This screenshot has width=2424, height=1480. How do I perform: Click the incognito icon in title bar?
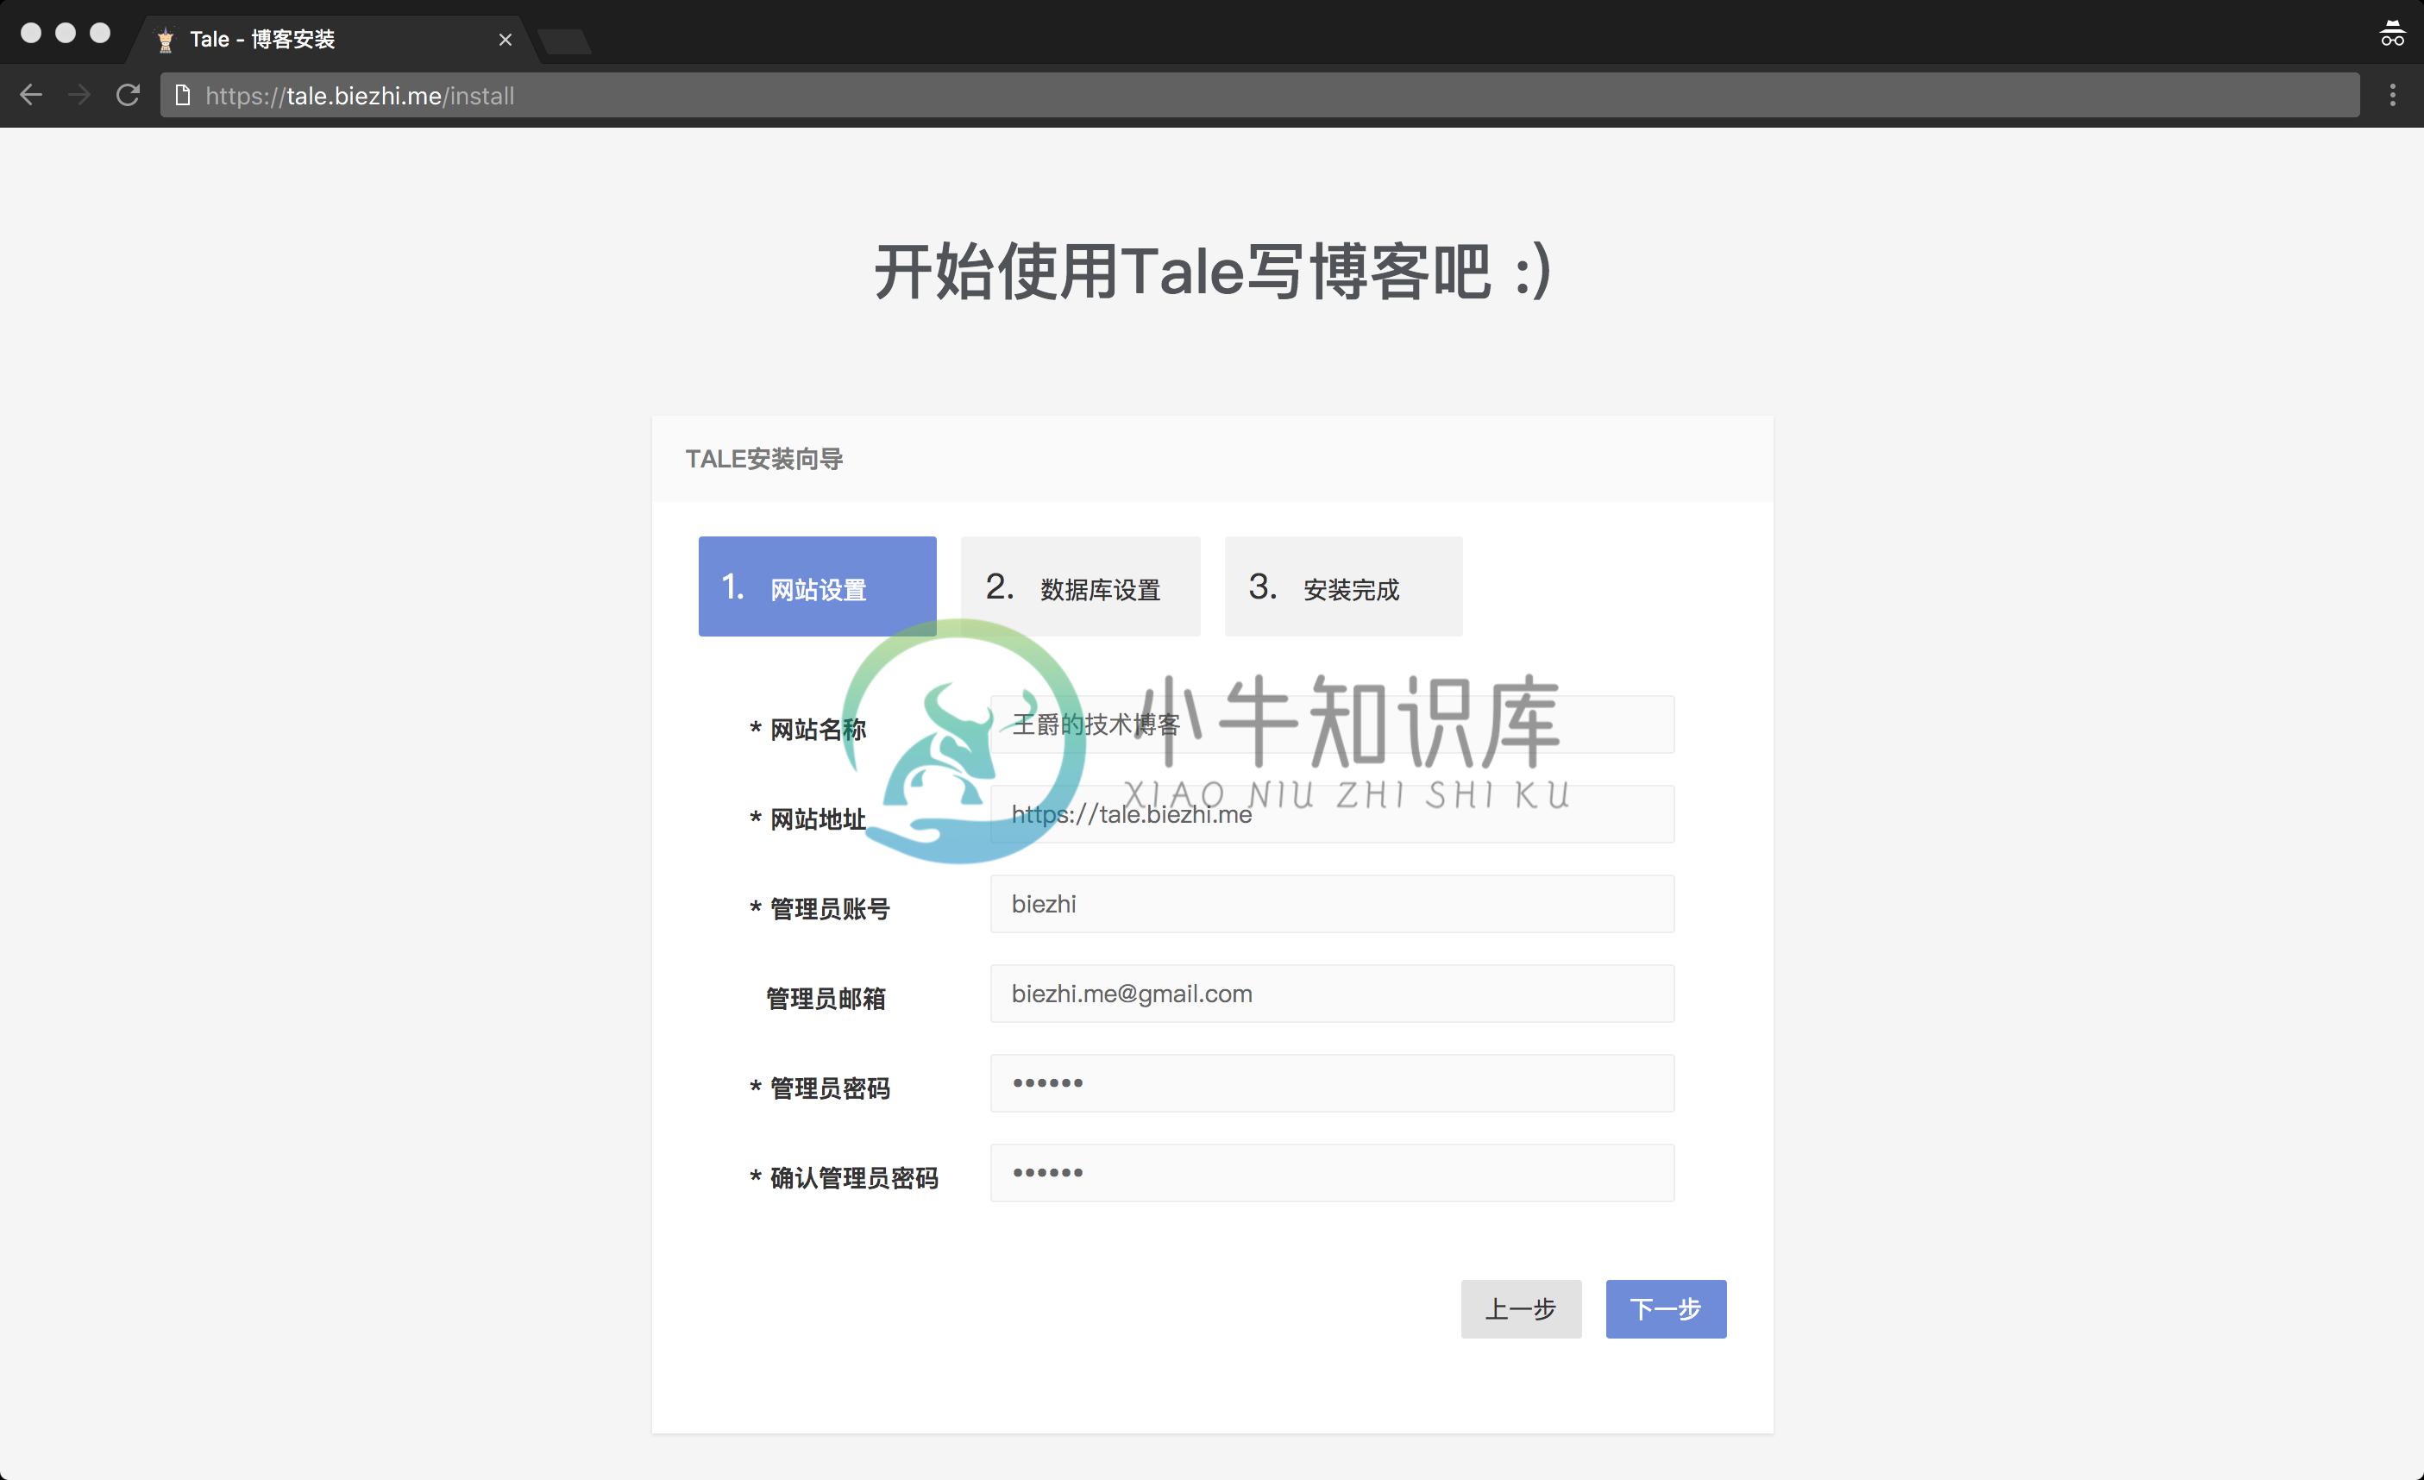pos(2391,34)
